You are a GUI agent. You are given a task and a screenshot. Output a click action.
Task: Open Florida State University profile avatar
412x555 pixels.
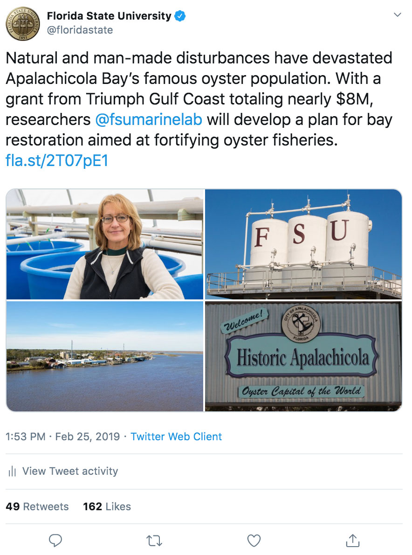click(23, 23)
